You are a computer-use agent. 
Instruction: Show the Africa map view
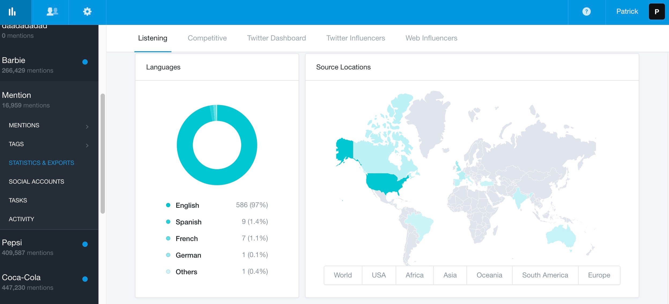tap(414, 275)
